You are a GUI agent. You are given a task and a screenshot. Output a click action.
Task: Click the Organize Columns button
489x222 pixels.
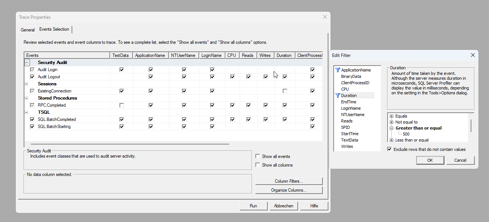coord(289,190)
